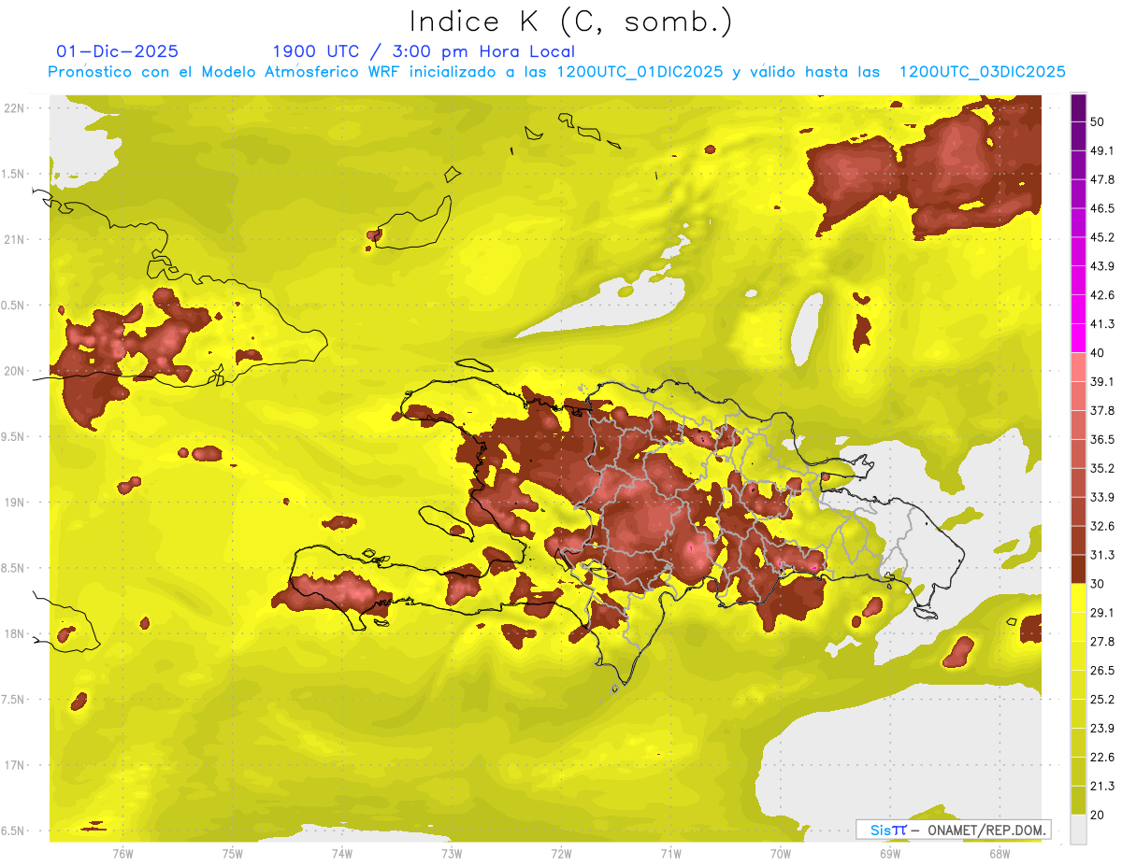The image size is (1122, 866).
Task: Click the legend value '46.5'
Action: point(1103,208)
